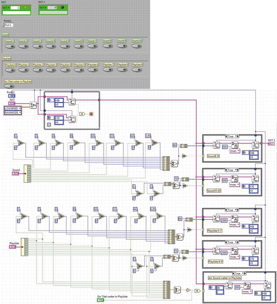277x304 pixels.
Task: Open the RAWMODE enum dropdown
Action: [x=12, y=113]
